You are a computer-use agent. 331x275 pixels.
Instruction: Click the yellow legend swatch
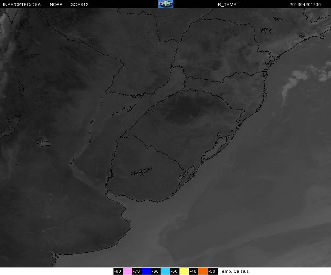(x=184, y=271)
